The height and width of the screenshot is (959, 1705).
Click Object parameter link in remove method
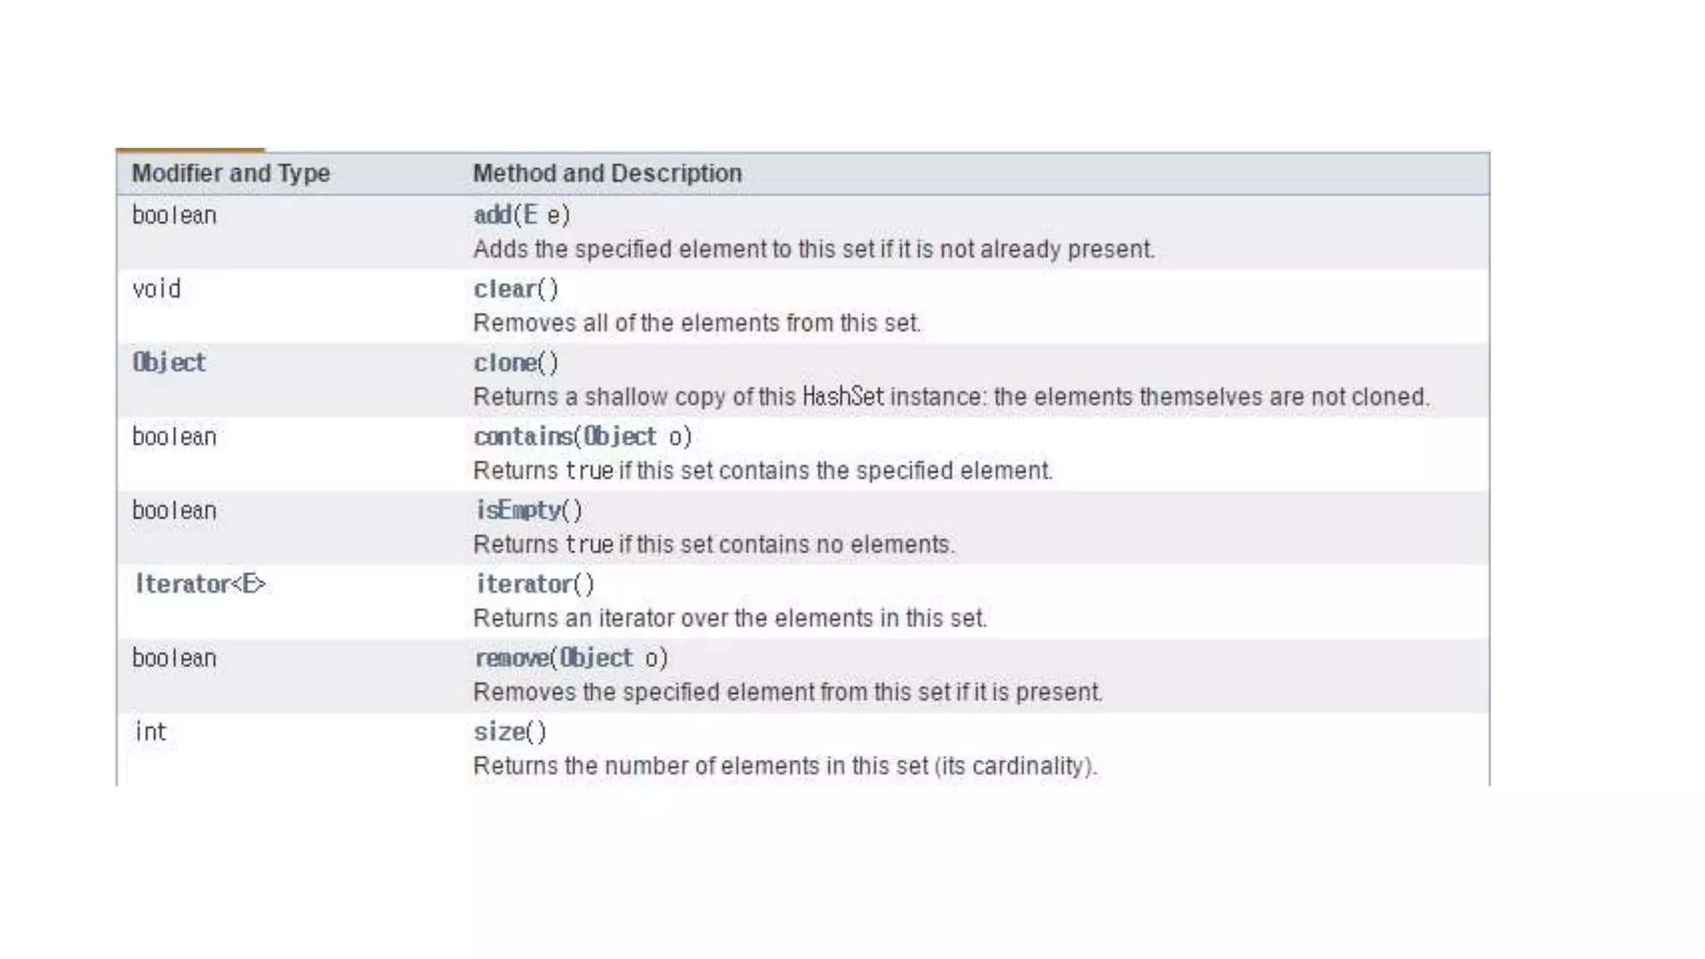click(596, 658)
